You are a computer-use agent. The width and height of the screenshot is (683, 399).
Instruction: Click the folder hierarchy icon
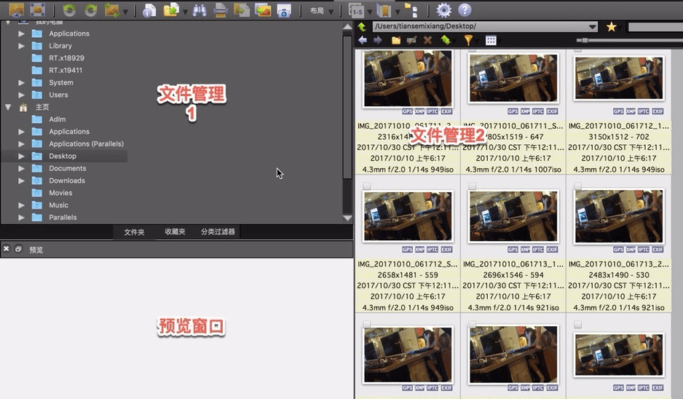click(x=411, y=10)
